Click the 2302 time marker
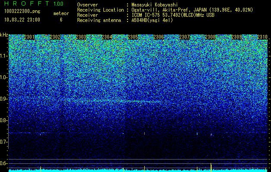Image resolution: width=271 pixels, height=172 pixels. 55,37
